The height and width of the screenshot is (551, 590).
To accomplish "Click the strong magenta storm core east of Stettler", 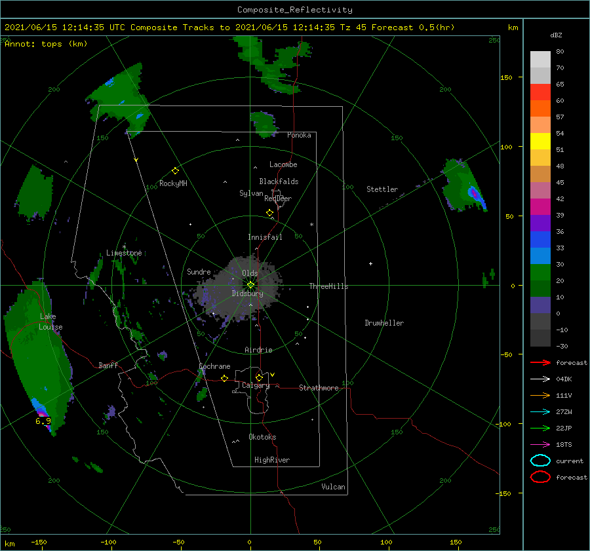I will (x=474, y=194).
